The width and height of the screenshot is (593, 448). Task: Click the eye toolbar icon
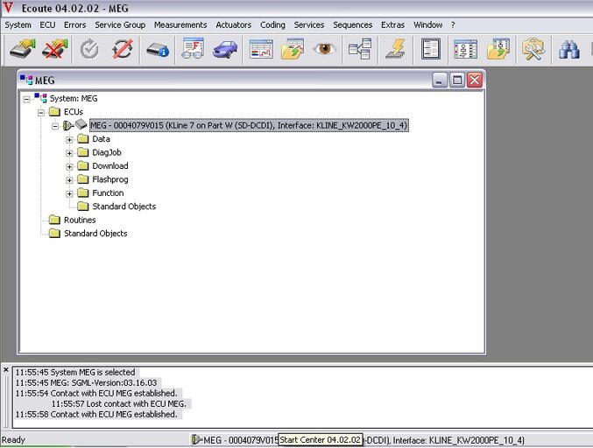coord(324,48)
